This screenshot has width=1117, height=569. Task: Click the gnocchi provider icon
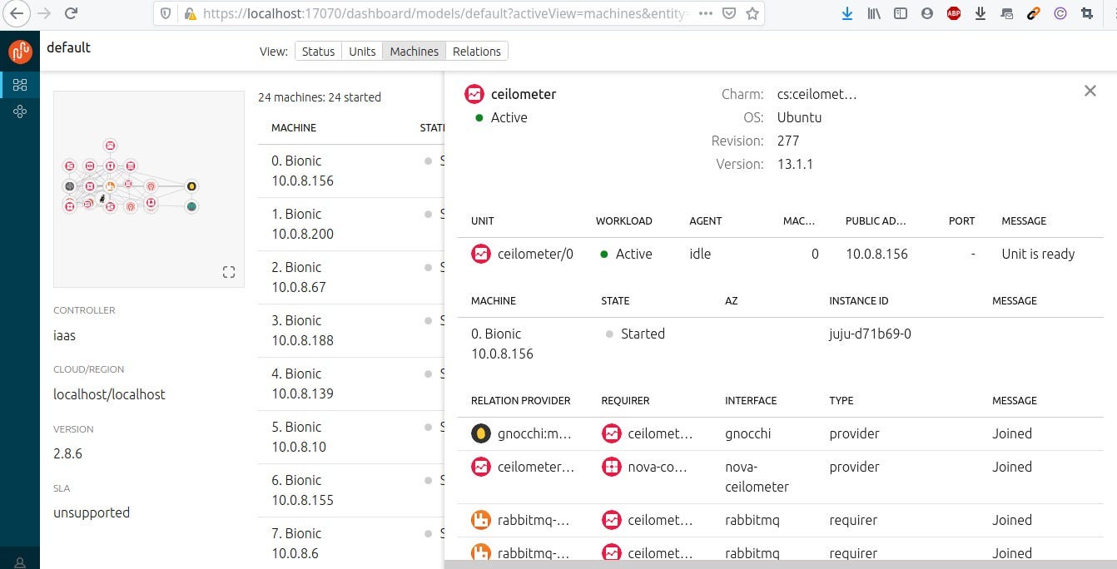click(480, 433)
